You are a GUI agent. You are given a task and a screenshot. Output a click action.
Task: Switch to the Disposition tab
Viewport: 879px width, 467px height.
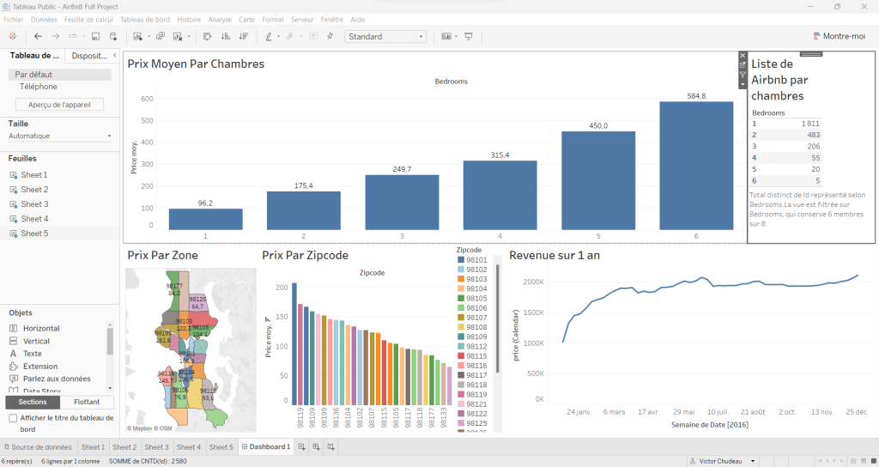(x=89, y=56)
